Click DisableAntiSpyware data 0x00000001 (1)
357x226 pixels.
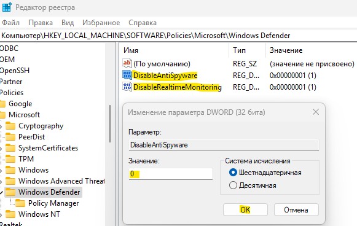pyautogui.click(x=293, y=76)
